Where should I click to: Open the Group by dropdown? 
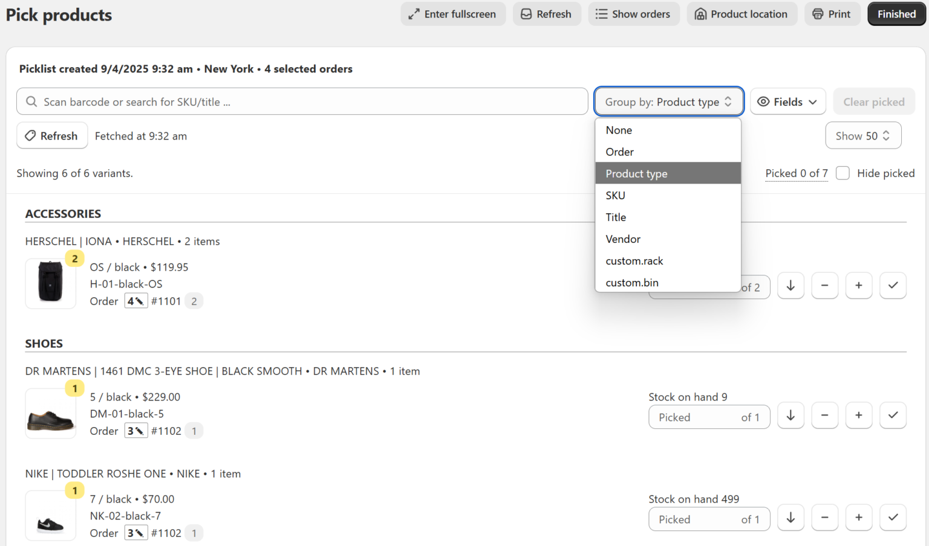[x=668, y=101]
